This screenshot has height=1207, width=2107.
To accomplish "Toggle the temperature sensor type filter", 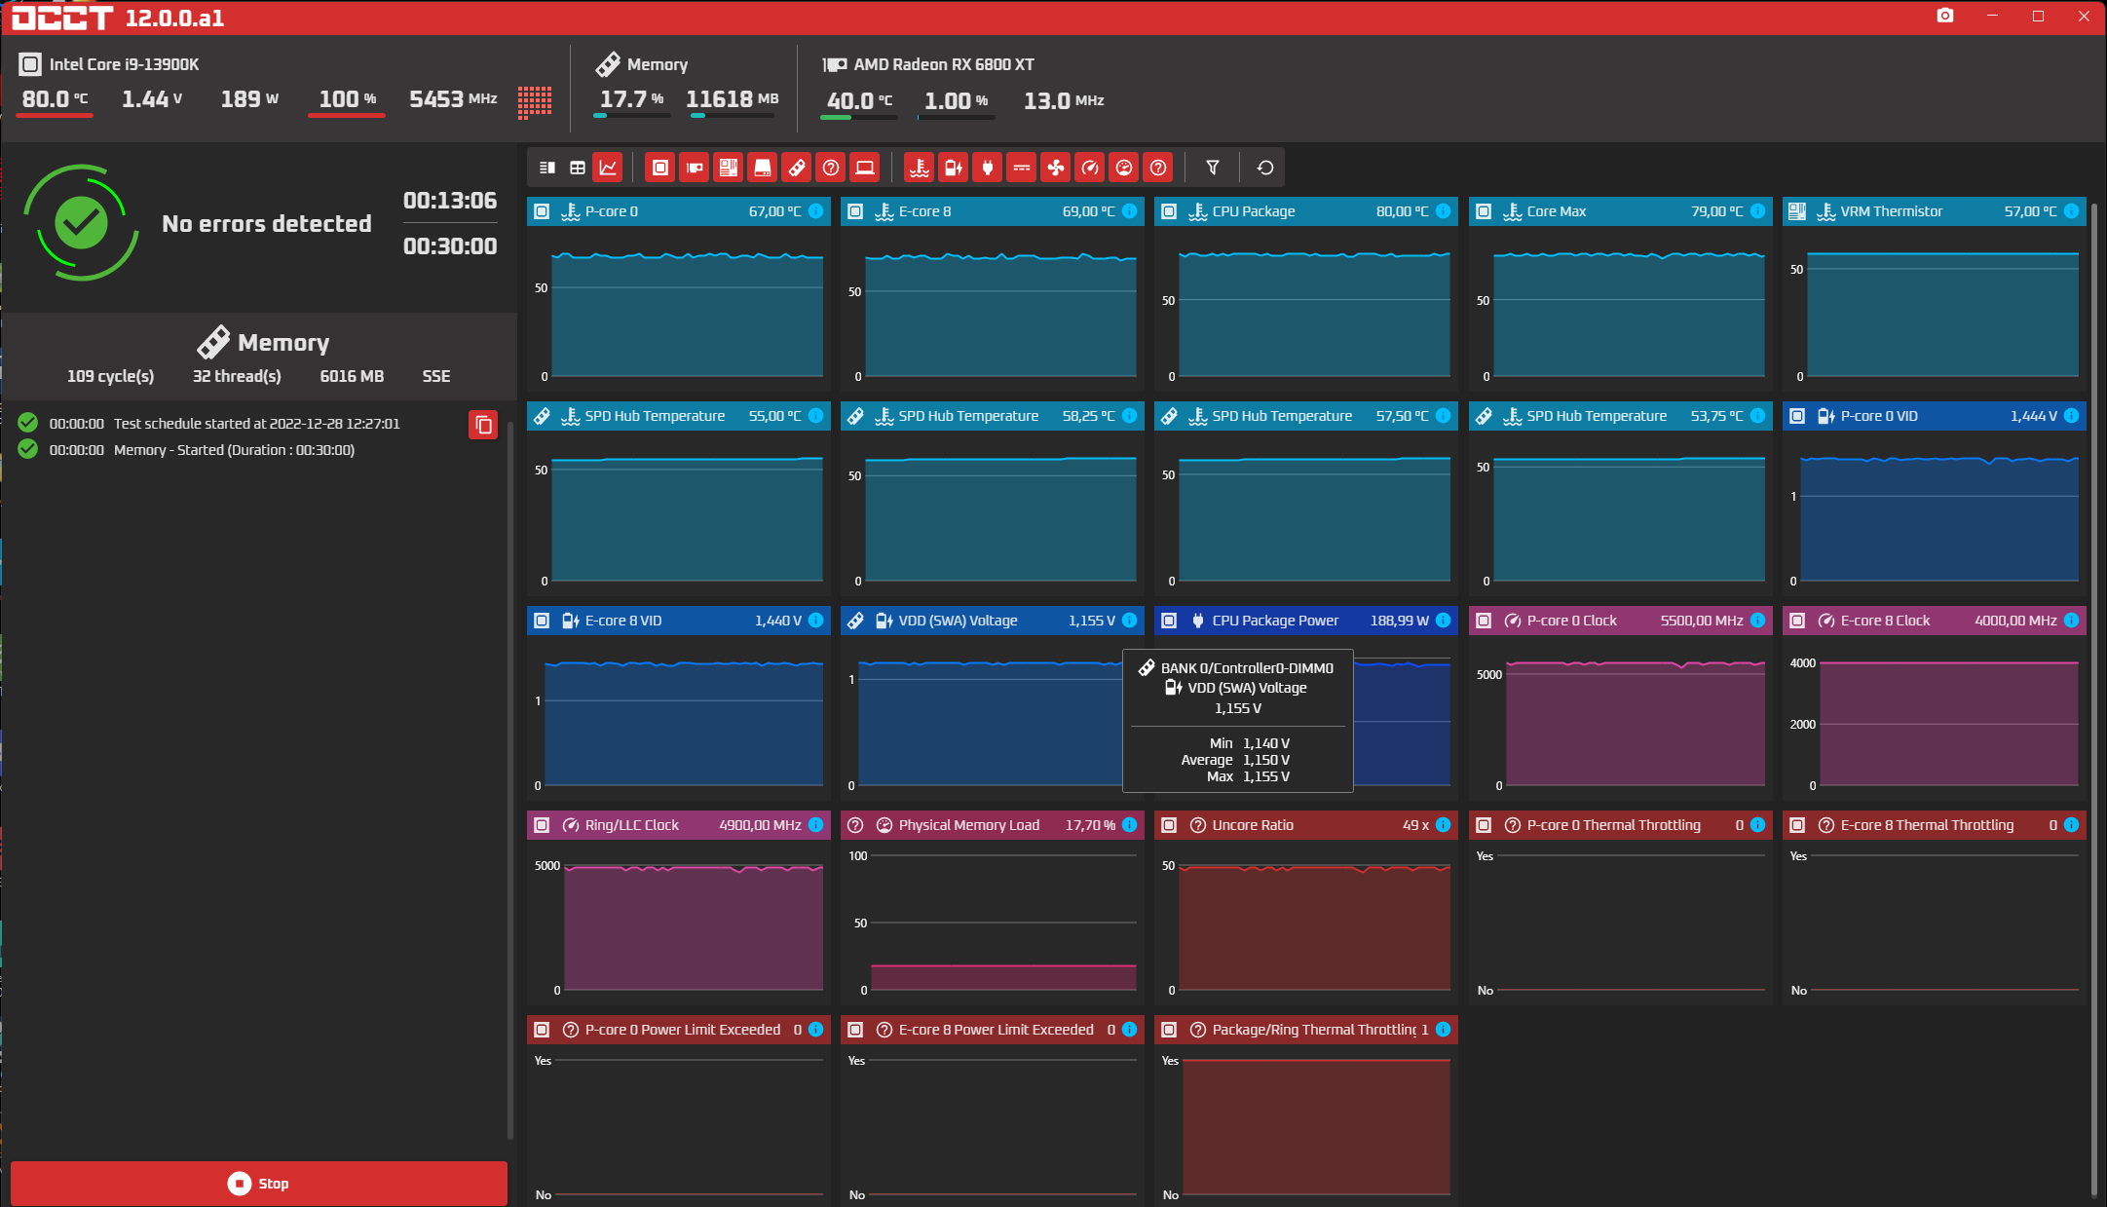I will click(920, 168).
